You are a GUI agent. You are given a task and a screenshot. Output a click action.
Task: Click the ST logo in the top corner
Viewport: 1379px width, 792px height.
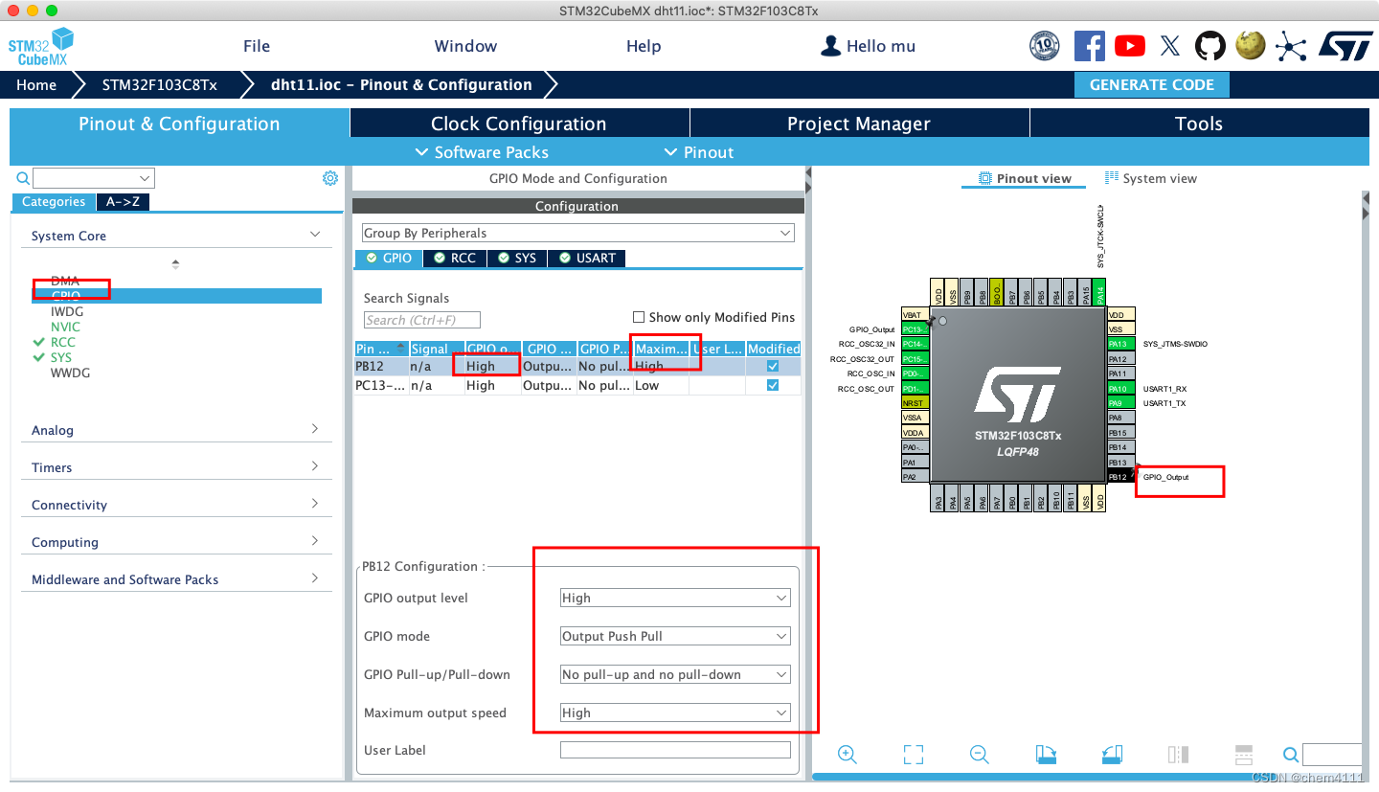(x=1345, y=45)
